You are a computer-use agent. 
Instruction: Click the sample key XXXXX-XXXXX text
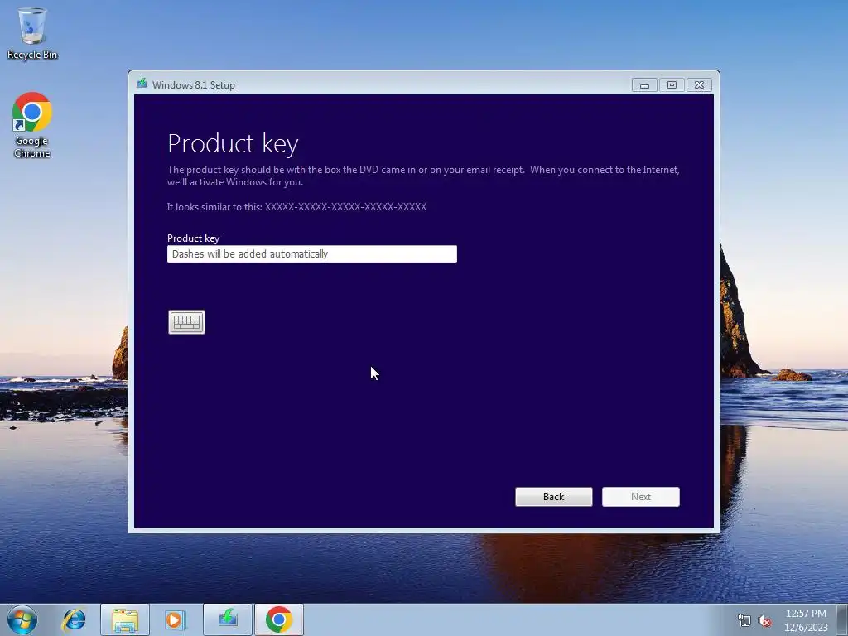coord(345,206)
